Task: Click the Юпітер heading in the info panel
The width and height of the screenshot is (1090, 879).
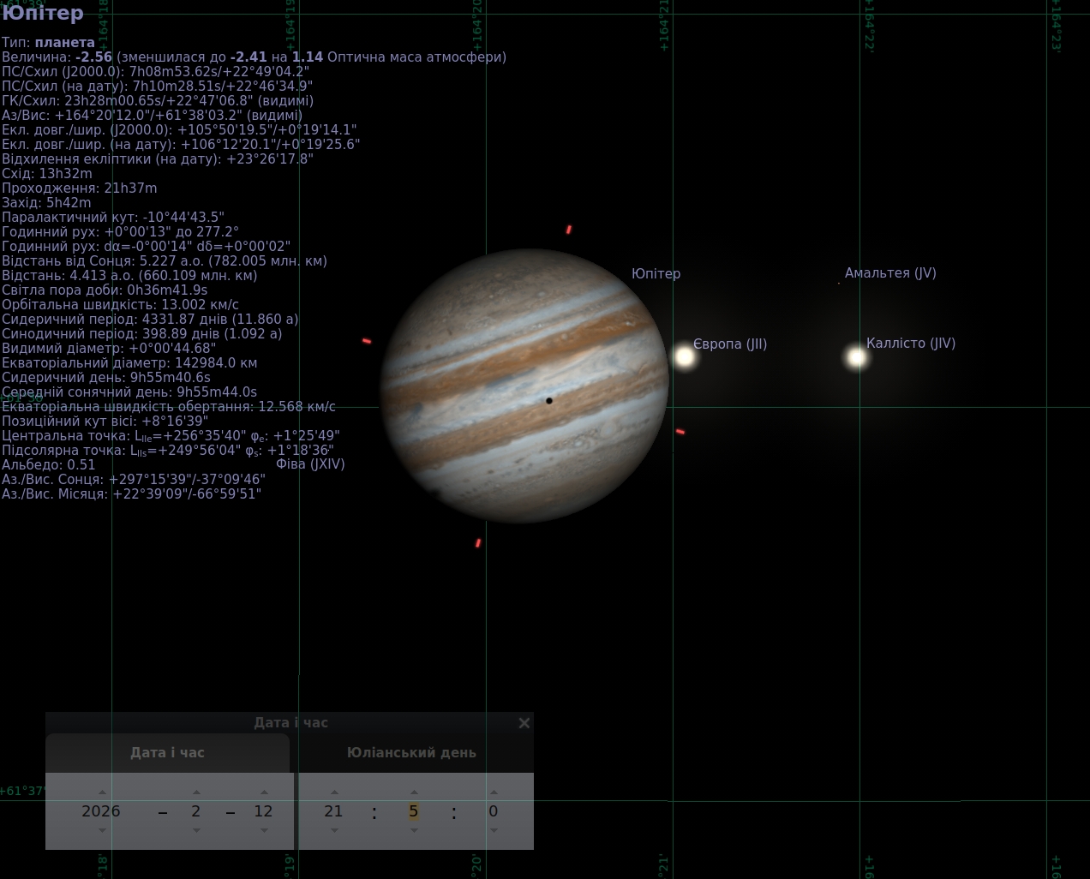Action: click(43, 14)
